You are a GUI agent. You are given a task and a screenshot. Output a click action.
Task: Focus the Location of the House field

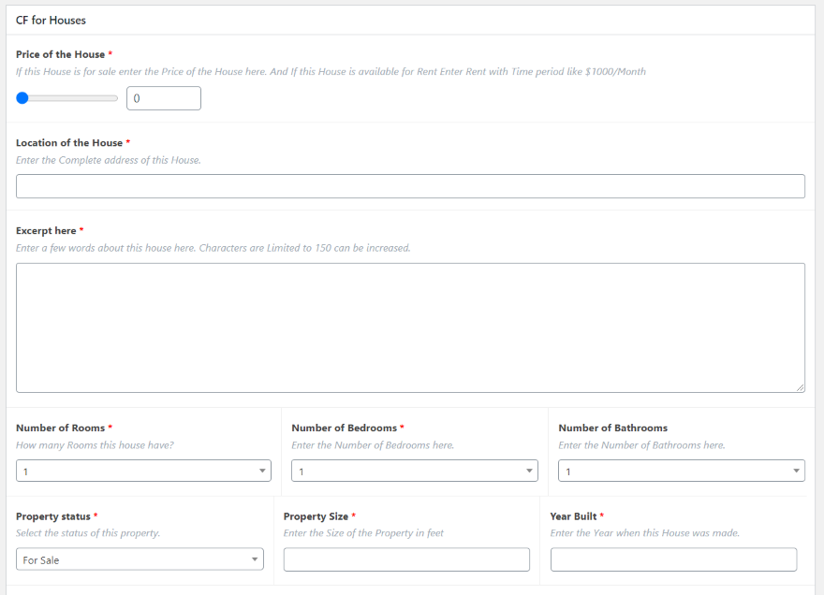coord(410,186)
